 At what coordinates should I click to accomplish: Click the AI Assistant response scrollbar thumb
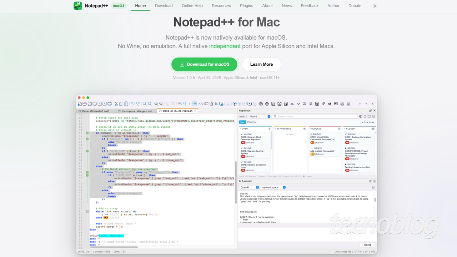pyautogui.click(x=375, y=200)
